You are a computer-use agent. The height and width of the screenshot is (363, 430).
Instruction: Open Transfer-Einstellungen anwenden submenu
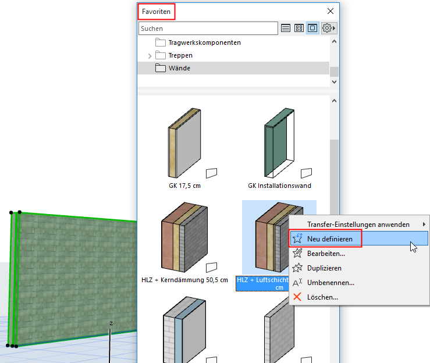[x=360, y=225]
